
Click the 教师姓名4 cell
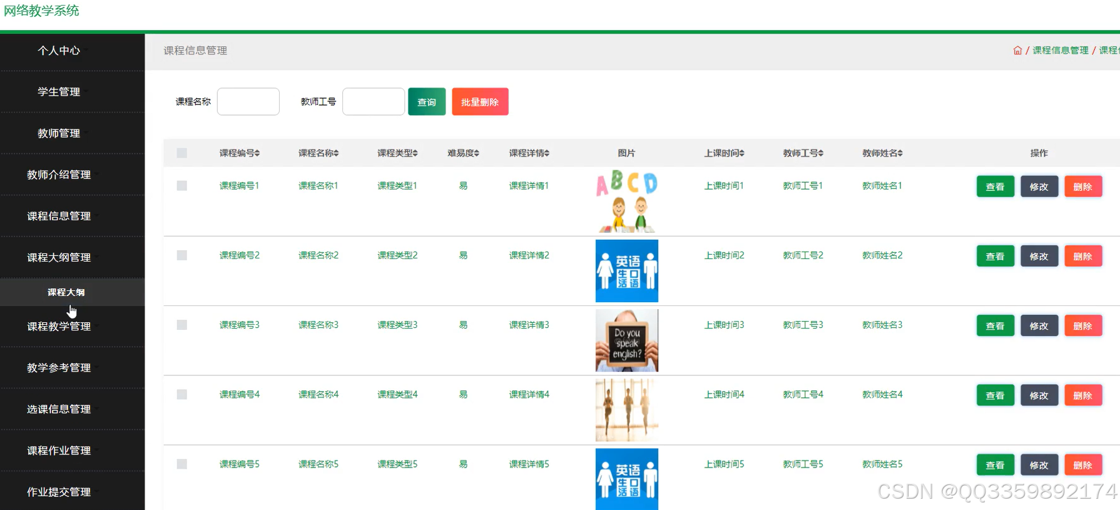tap(882, 394)
